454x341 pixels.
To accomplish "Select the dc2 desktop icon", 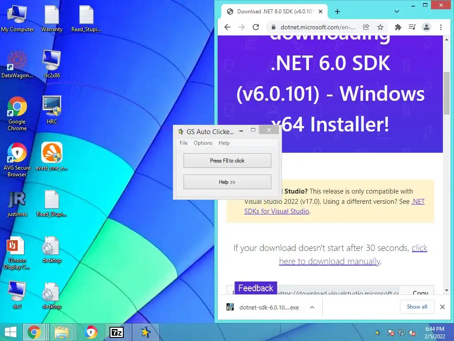I will click(17, 295).
